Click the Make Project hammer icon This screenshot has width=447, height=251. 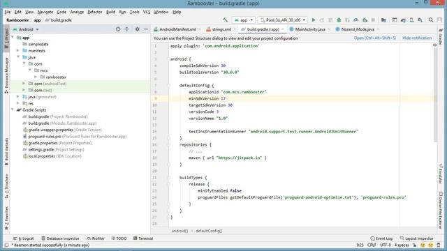[225, 20]
